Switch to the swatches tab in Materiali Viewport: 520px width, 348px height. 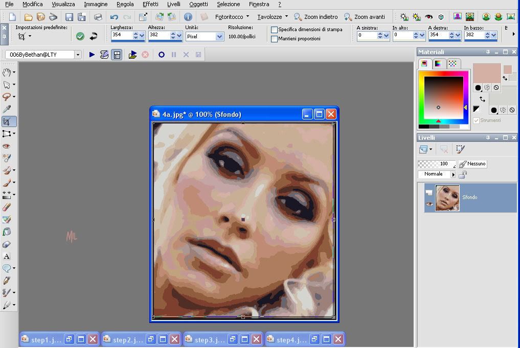click(453, 63)
